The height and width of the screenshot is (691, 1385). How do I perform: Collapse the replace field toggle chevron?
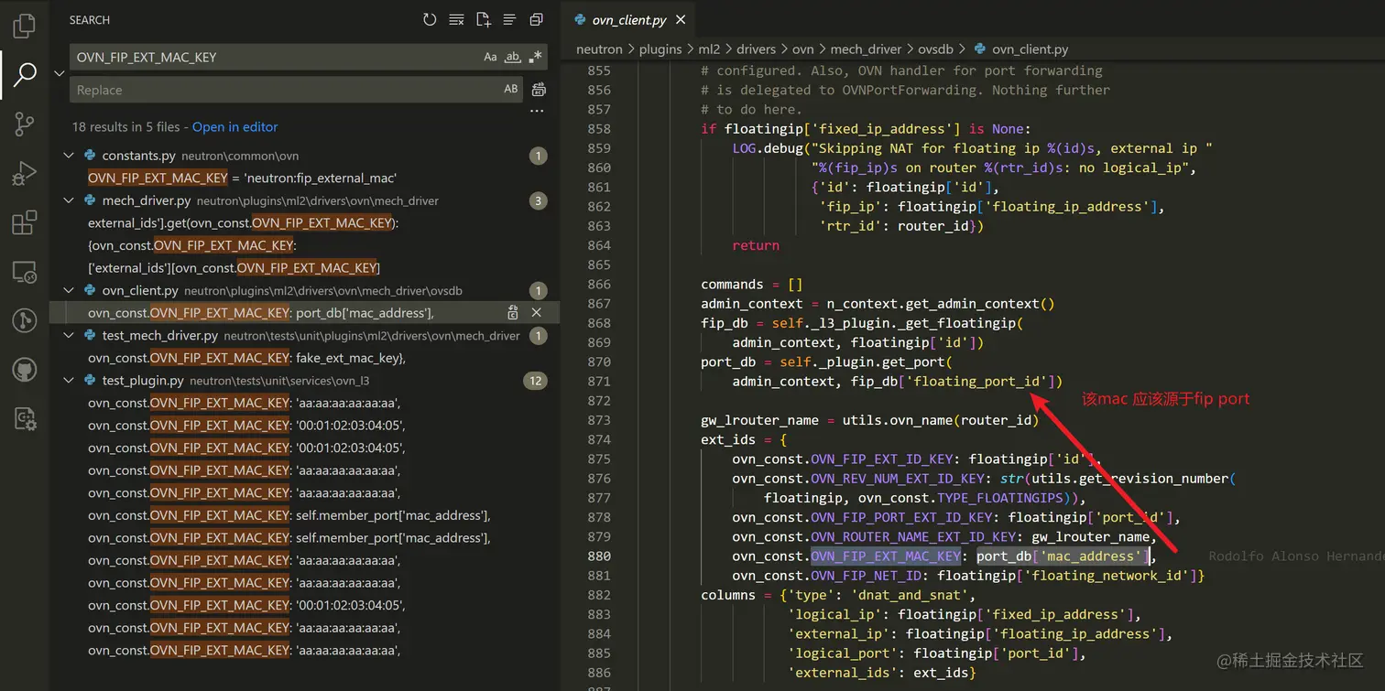60,73
